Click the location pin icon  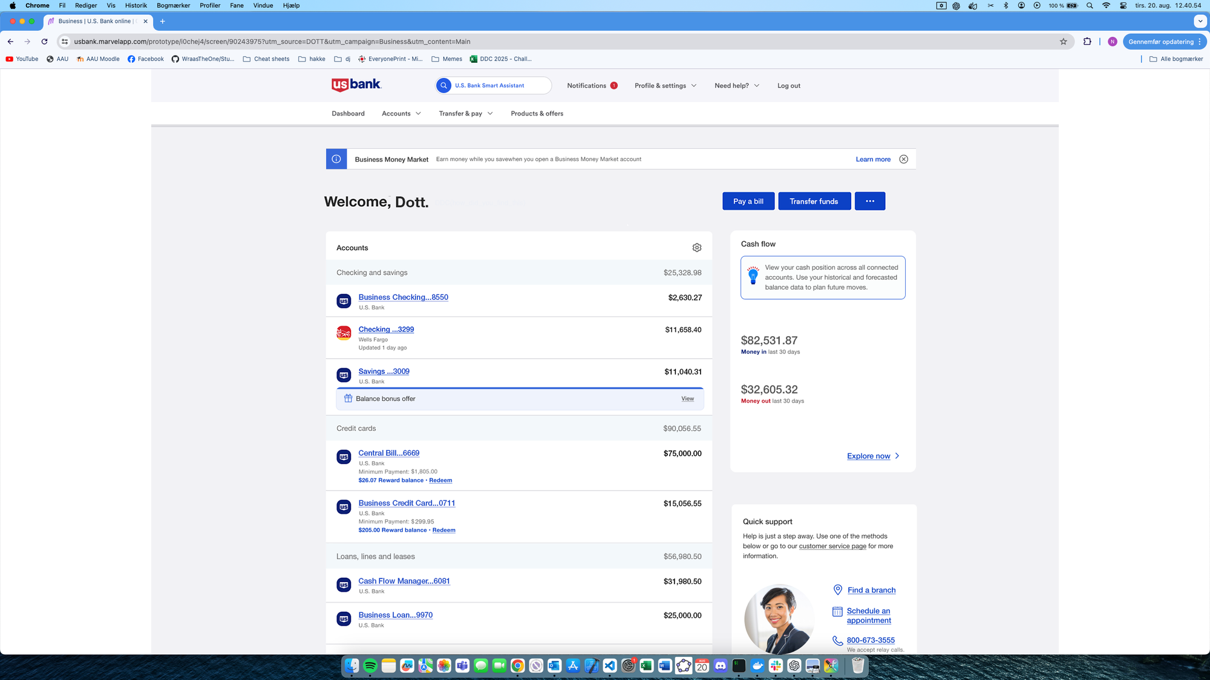838,590
